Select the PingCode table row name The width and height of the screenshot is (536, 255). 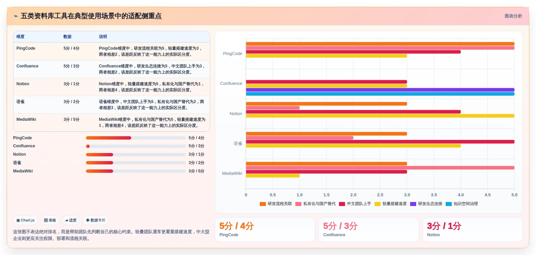(x=26, y=48)
